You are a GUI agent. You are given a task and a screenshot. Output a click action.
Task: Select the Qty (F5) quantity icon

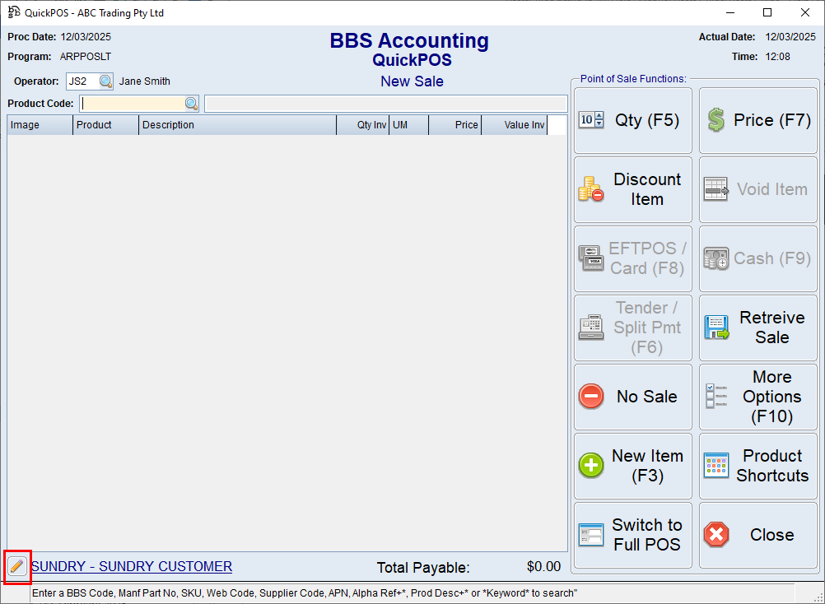click(x=590, y=120)
